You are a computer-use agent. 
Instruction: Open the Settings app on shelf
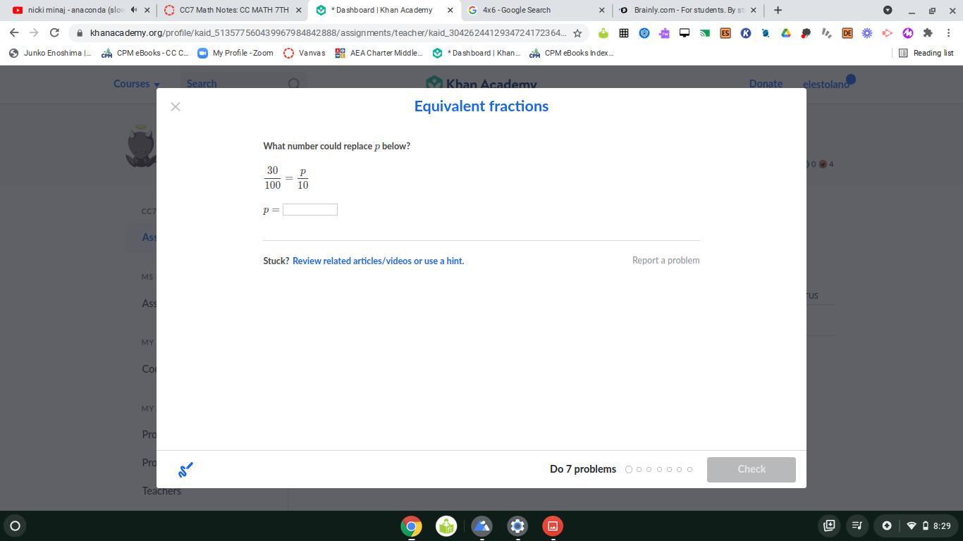pos(517,526)
